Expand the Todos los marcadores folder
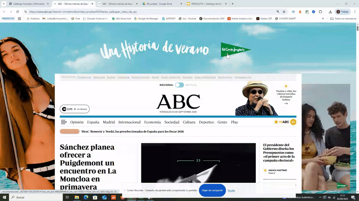Viewport: 359px width, 201px height. pyautogui.click(x=342, y=19)
